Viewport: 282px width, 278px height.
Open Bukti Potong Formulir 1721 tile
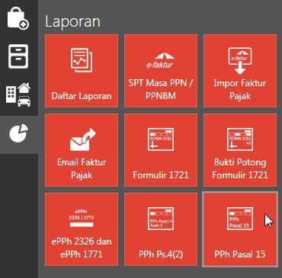[240, 150]
